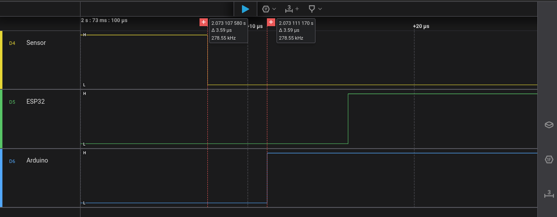Click the Sensor channel label
The width and height of the screenshot is (557, 217).
(x=36, y=43)
